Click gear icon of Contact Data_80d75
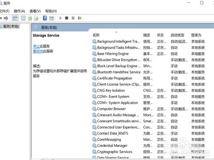The height and width of the screenshot is (160, 214). point(94,133)
